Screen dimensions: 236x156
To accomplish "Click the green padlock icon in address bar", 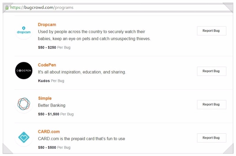I will [7, 8].
